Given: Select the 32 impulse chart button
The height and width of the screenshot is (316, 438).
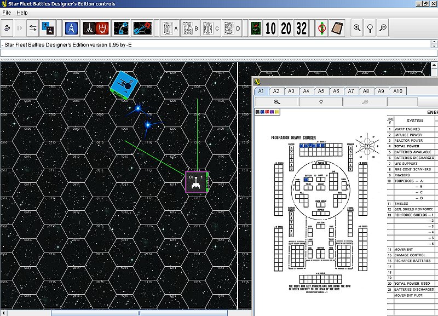Looking at the screenshot, I should 302,28.
